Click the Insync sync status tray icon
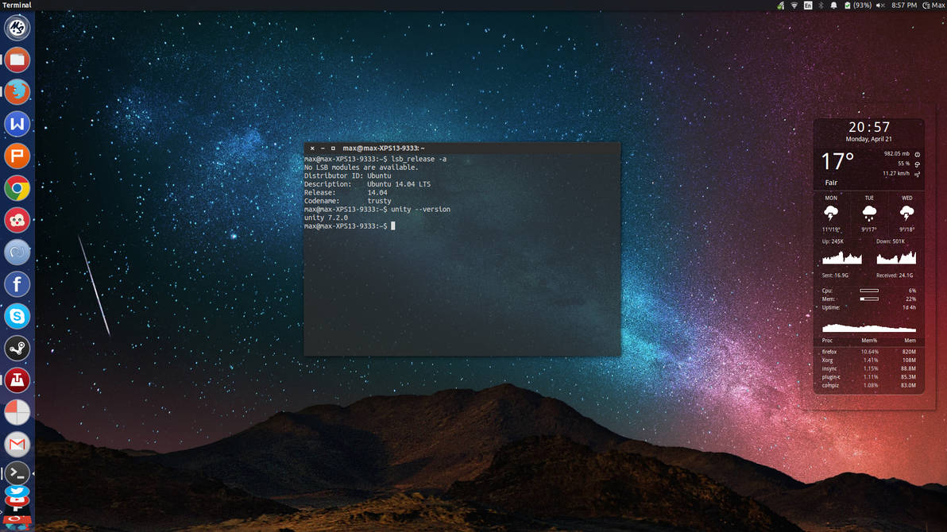 tap(782, 6)
